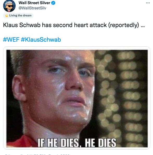153x155 pixels.
Task: Open the #WEF hashtag
Action: tap(11, 40)
